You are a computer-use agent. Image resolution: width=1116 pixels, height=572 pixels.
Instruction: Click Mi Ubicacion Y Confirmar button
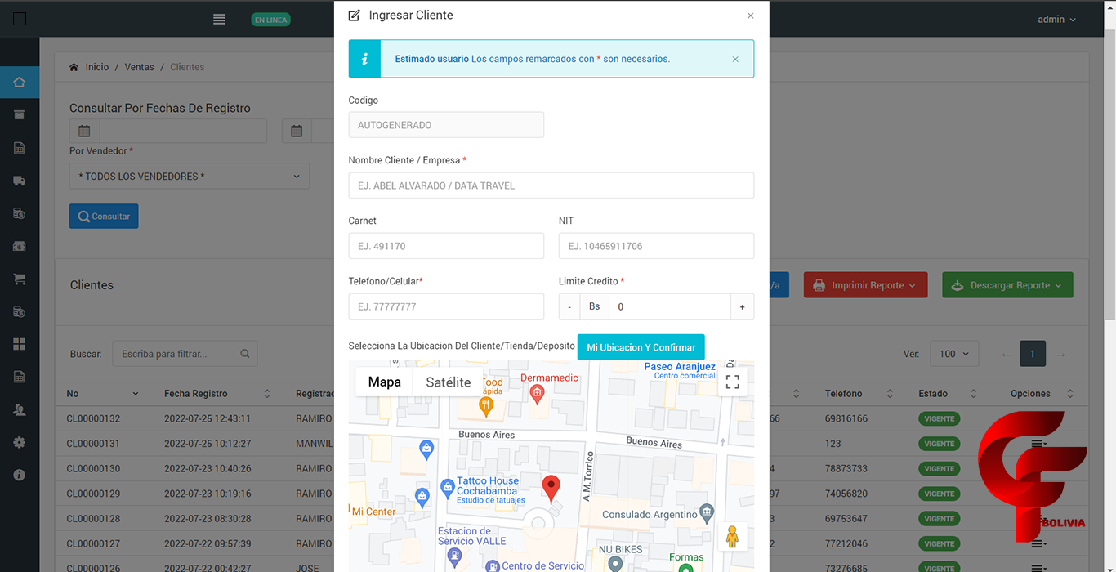pyautogui.click(x=641, y=347)
